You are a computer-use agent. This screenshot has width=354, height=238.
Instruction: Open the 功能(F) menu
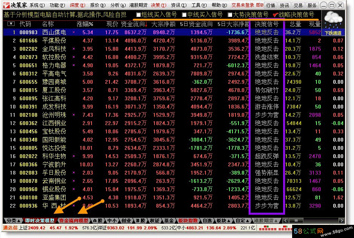coord(57,5)
